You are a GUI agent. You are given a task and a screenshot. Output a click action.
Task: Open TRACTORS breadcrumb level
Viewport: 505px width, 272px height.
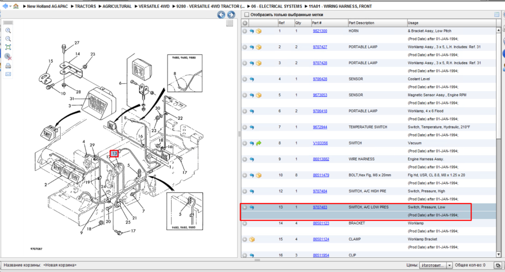pos(85,6)
